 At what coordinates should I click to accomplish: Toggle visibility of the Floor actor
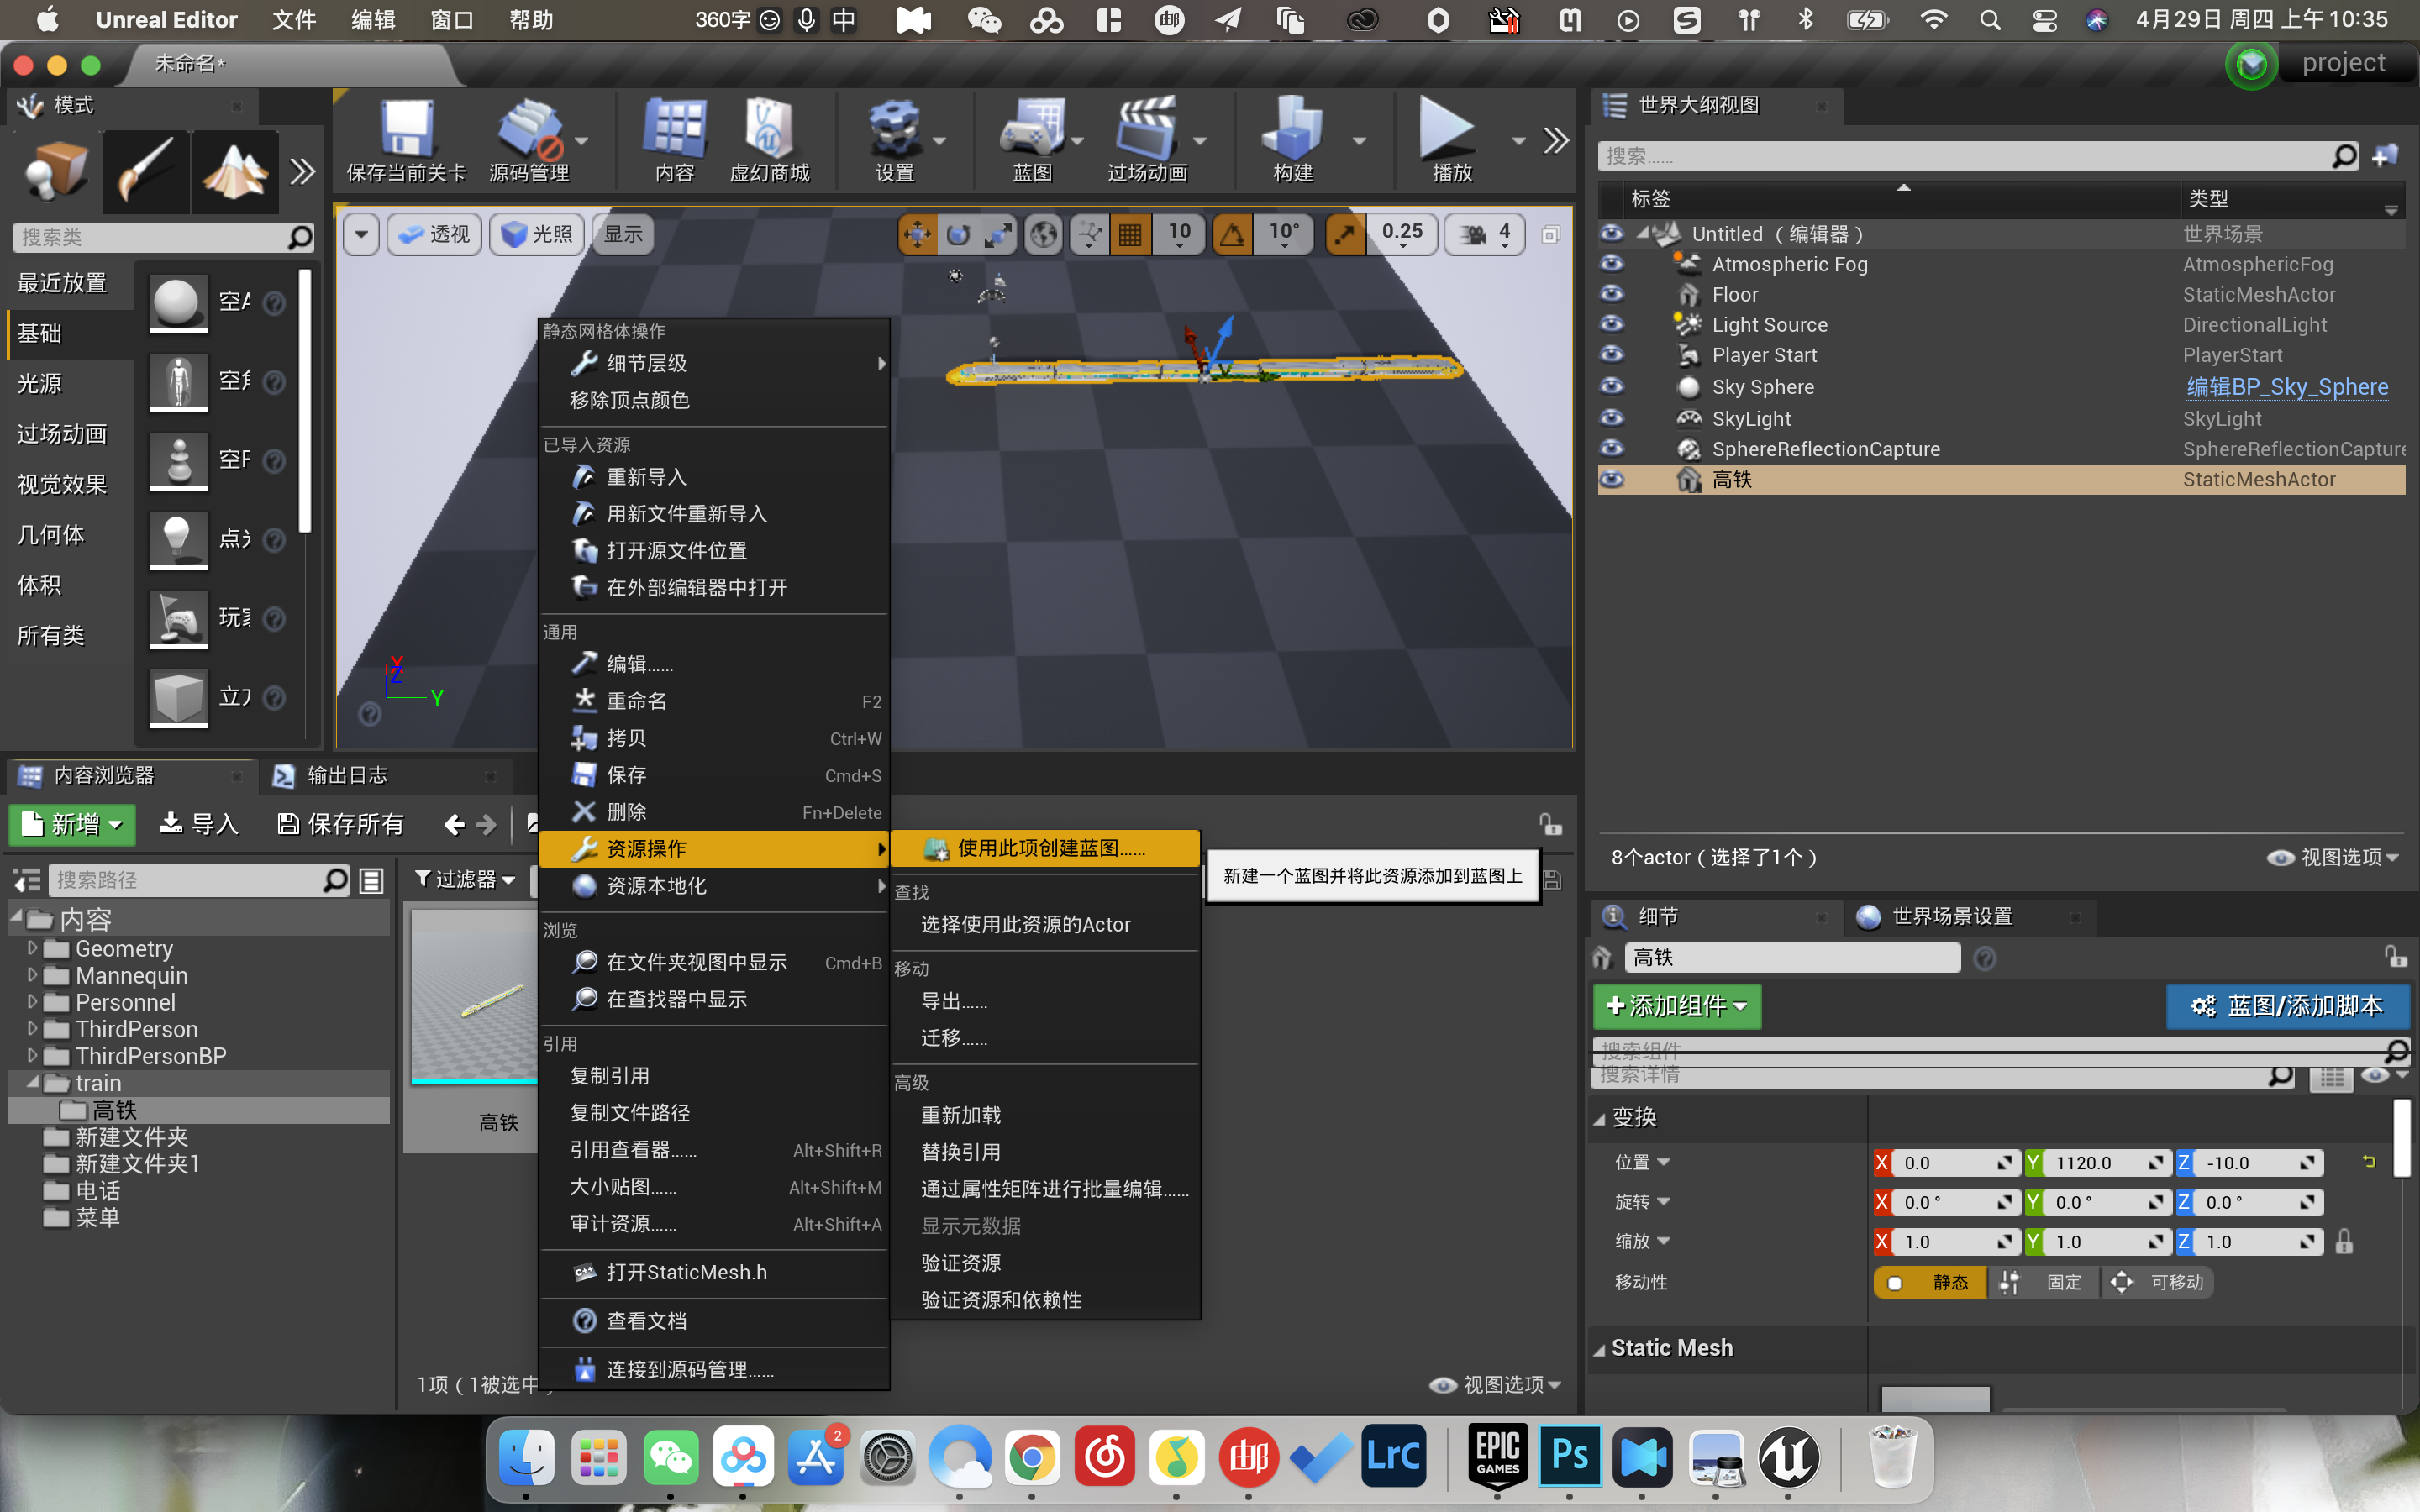point(1612,293)
